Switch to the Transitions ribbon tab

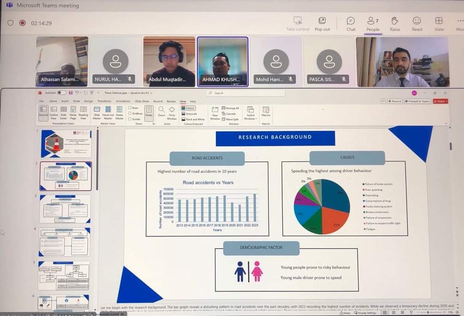[104, 101]
